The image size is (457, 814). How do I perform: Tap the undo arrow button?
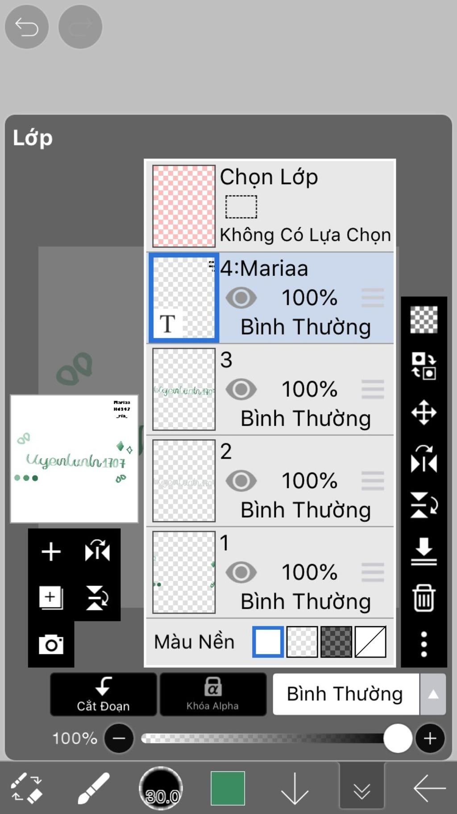26,27
